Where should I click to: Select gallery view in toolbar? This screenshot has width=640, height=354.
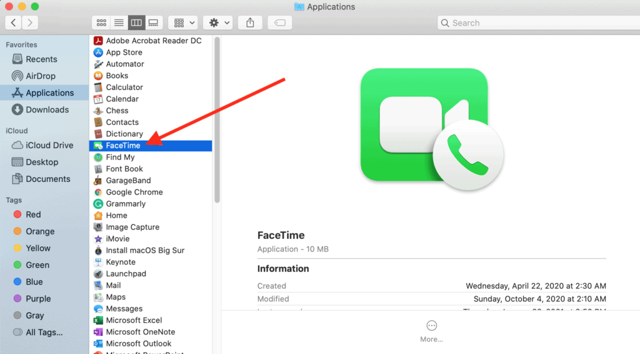click(x=153, y=23)
